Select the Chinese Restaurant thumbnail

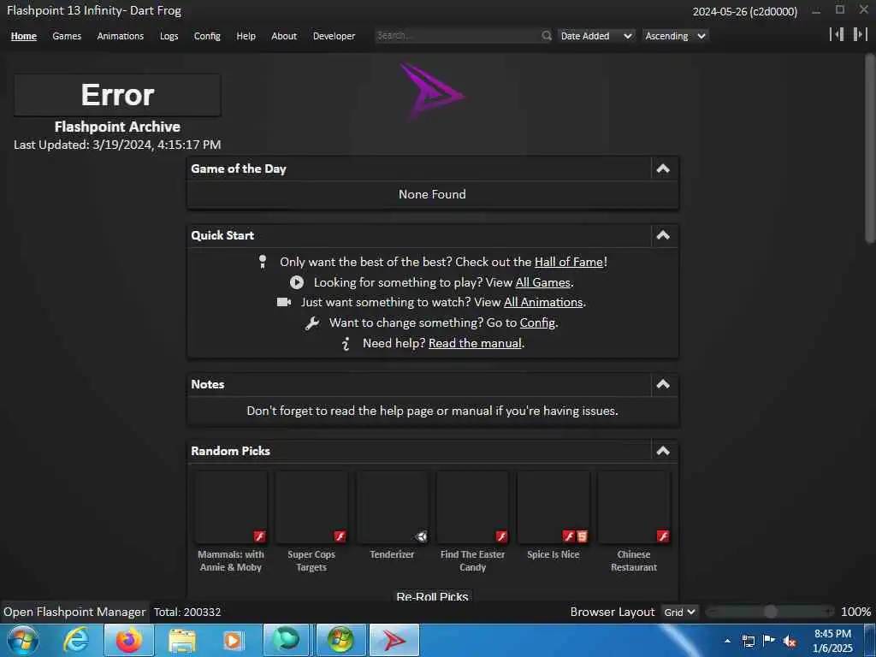tap(634, 508)
